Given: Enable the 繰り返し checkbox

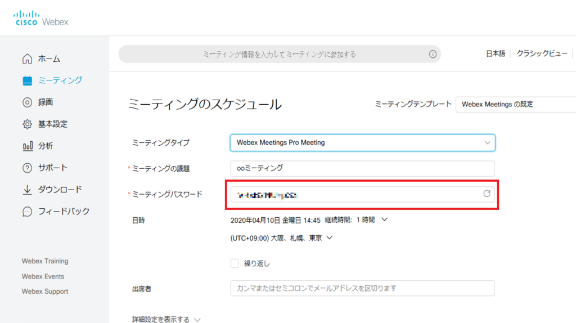Looking at the screenshot, I should [235, 263].
